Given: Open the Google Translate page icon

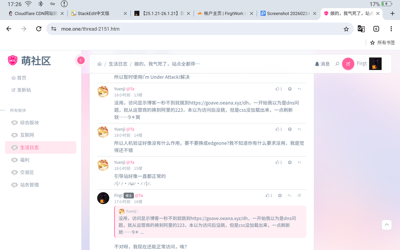Looking at the screenshot, I should click(361, 29).
